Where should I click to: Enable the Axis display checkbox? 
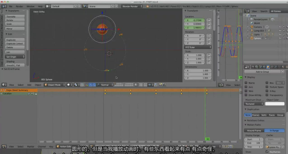(x=246, y=87)
